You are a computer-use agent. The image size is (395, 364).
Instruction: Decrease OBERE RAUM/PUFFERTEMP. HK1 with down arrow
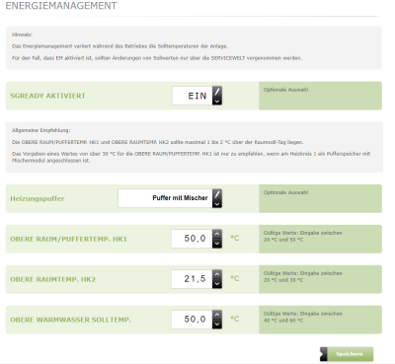click(x=217, y=244)
